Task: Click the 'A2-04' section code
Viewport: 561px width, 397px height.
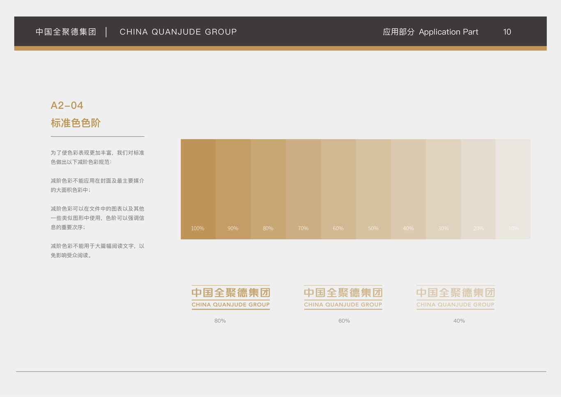Action: click(67, 106)
